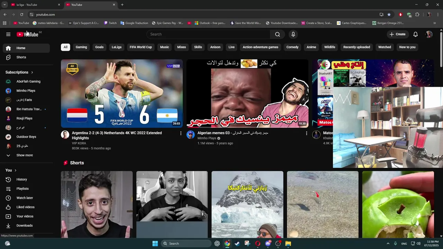The height and width of the screenshot is (249, 443).
Task: Open File Explorer from the taskbar
Action: (288, 243)
